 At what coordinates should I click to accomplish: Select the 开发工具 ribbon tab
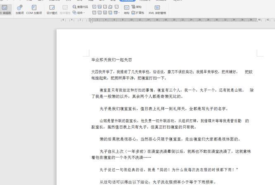point(127,1)
